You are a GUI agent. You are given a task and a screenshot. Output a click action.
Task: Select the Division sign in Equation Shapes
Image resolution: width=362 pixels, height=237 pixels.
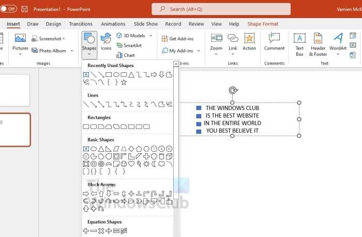click(109, 230)
